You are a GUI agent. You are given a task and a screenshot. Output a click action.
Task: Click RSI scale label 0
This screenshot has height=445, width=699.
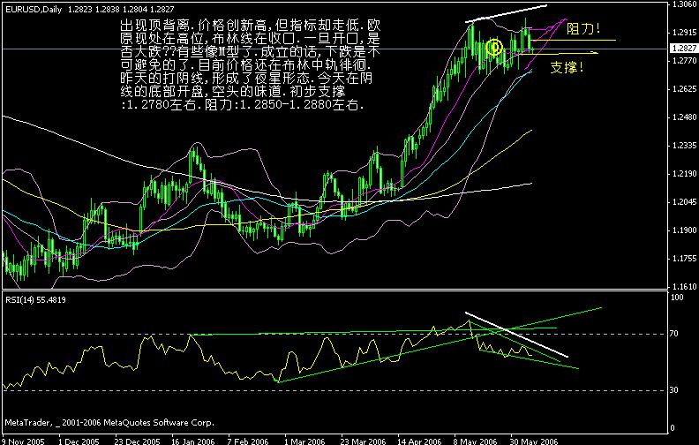pos(673,428)
